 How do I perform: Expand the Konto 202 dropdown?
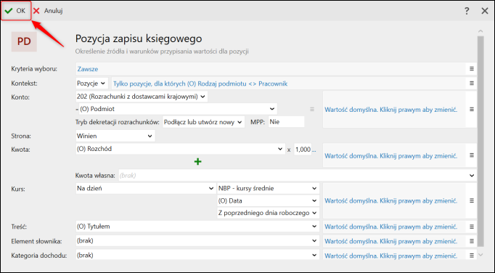pos(142,97)
